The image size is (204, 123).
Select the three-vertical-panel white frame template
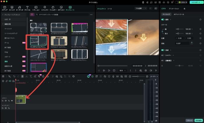click(80, 54)
